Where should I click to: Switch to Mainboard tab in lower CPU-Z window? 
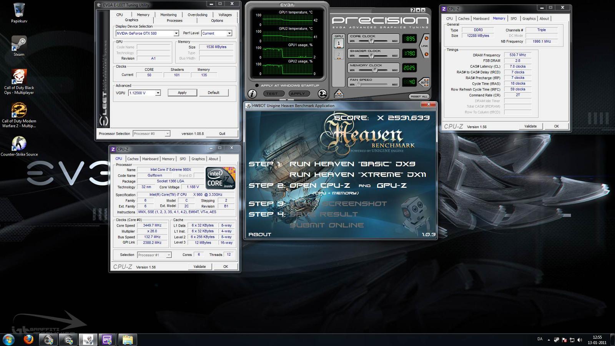[150, 159]
